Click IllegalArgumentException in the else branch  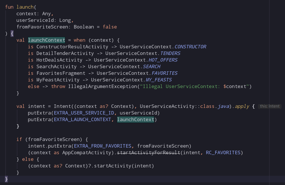pos(103,87)
